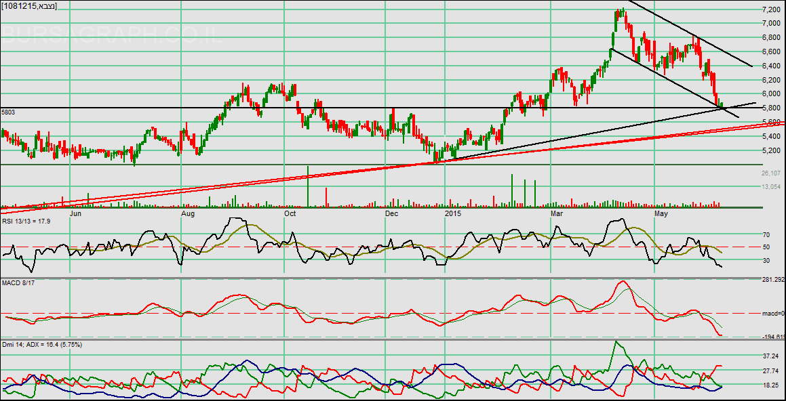Click the May date axis label
786x401 pixels.
661,213
